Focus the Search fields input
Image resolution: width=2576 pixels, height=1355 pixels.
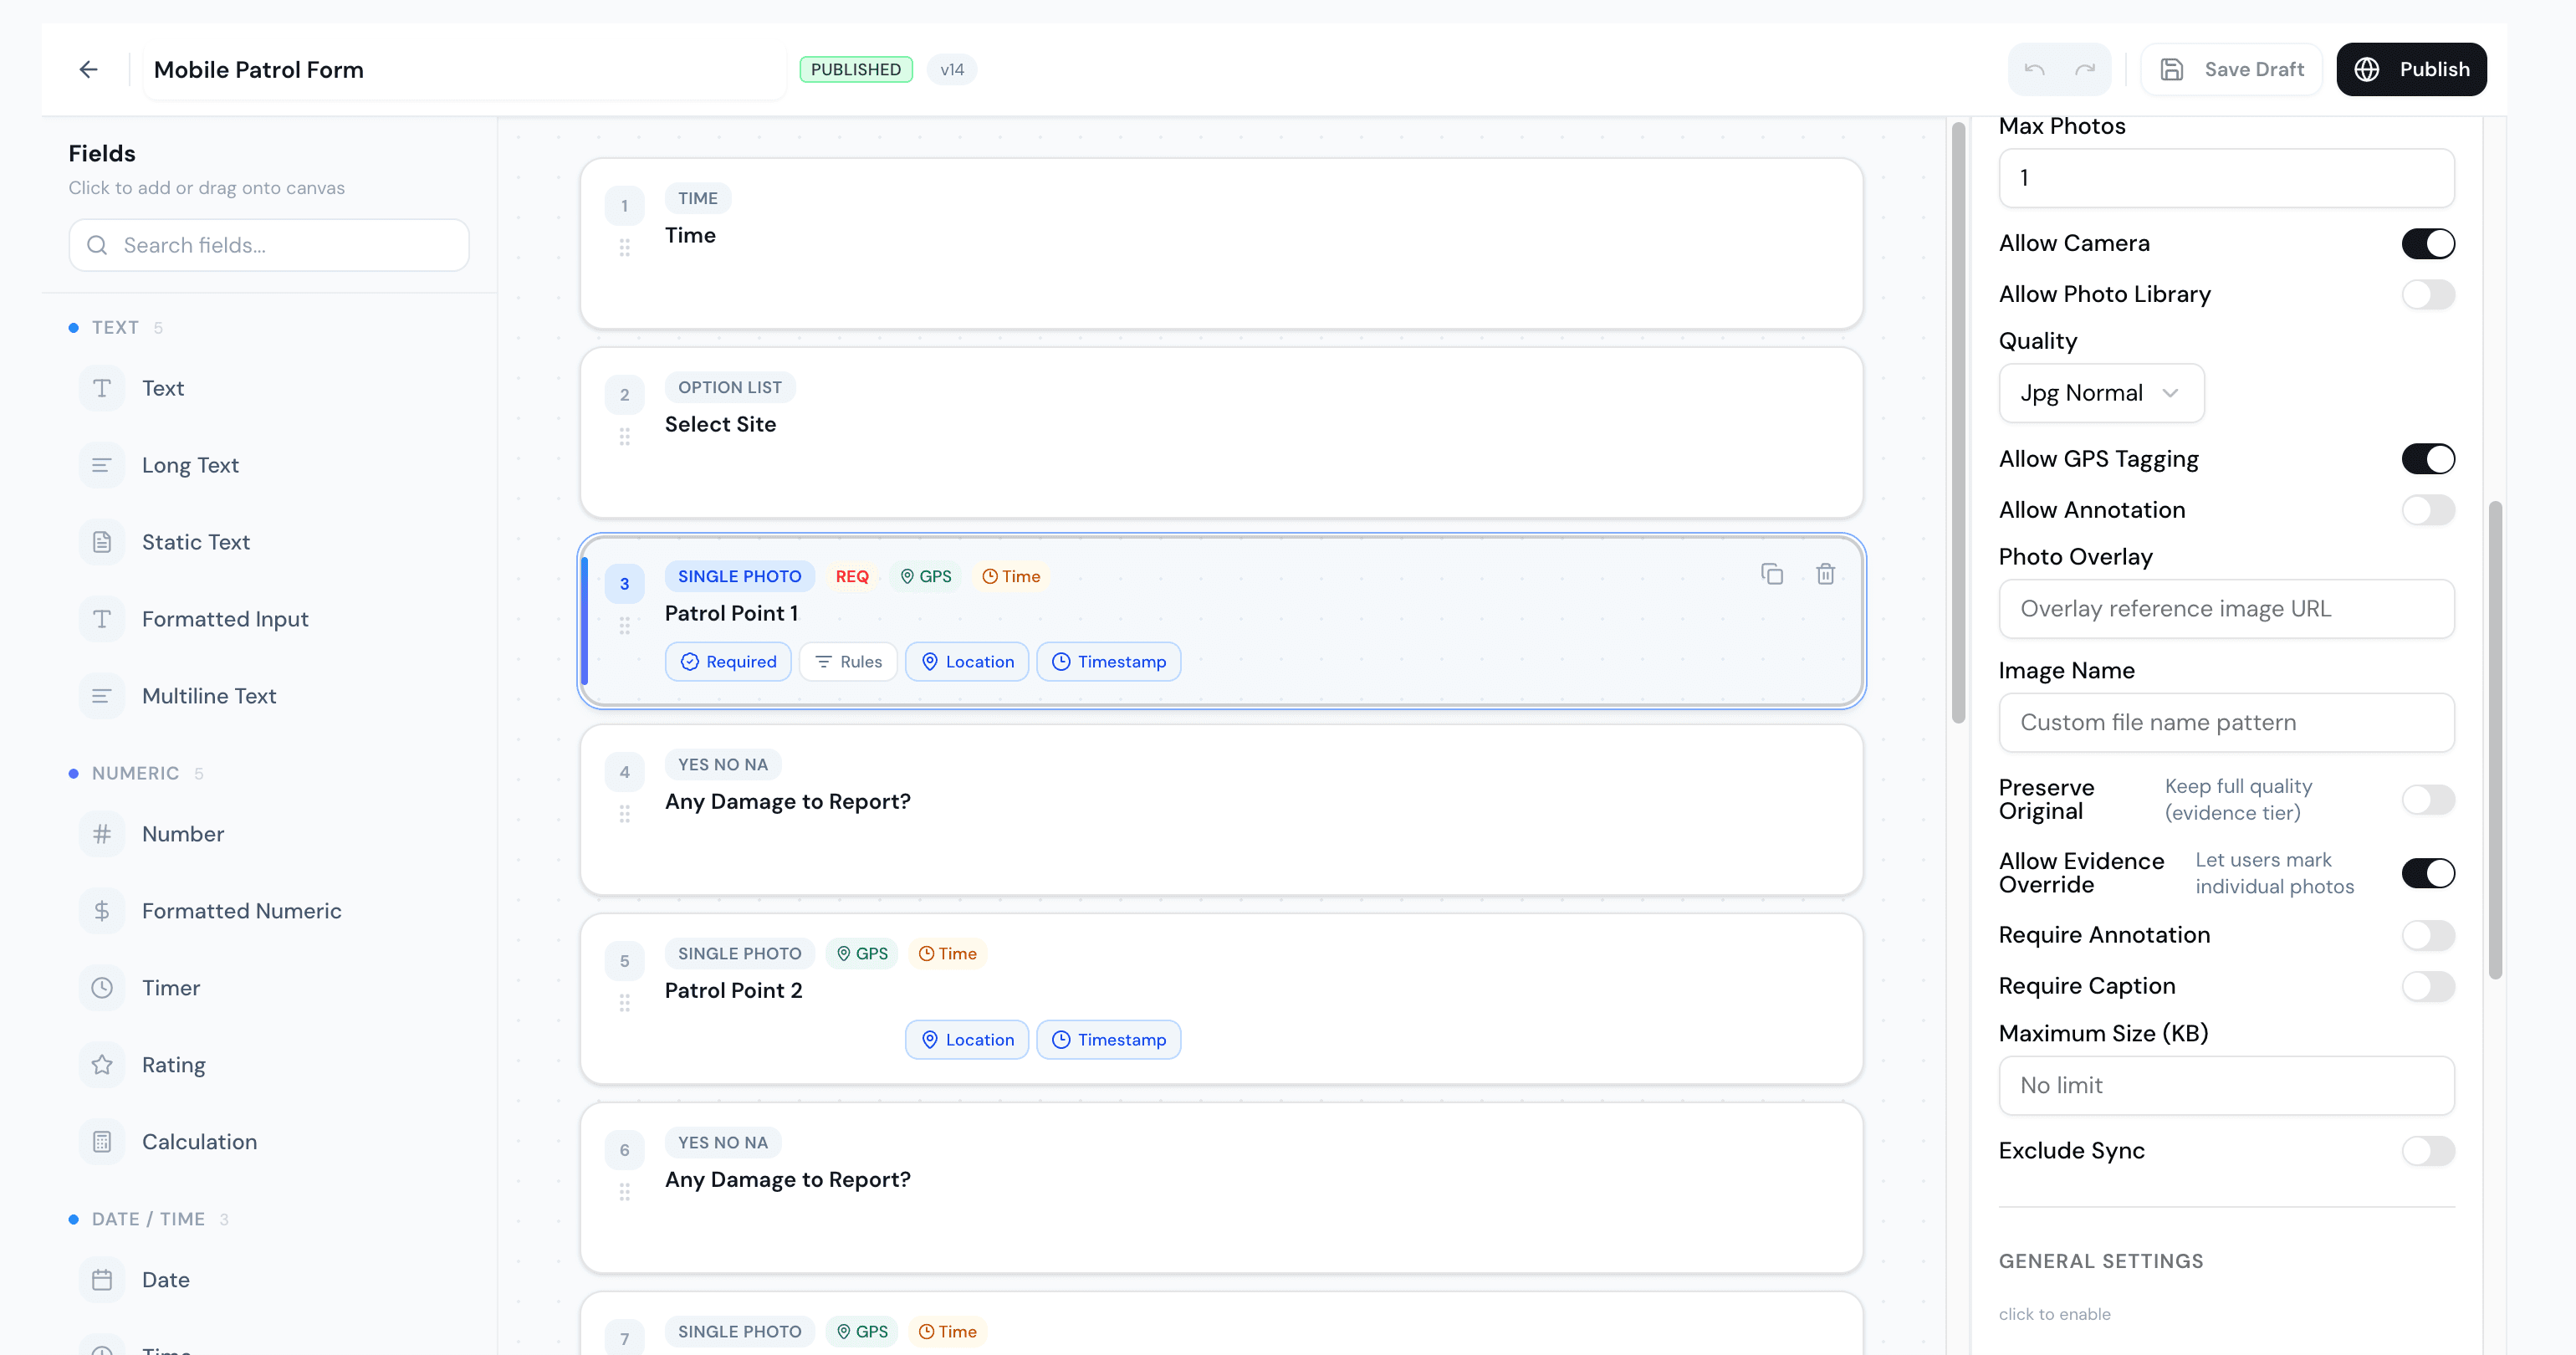tap(269, 245)
